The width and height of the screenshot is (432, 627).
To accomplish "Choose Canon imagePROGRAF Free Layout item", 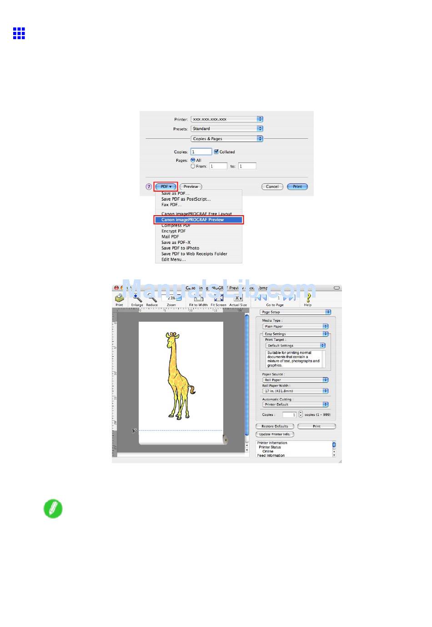I will click(196, 214).
